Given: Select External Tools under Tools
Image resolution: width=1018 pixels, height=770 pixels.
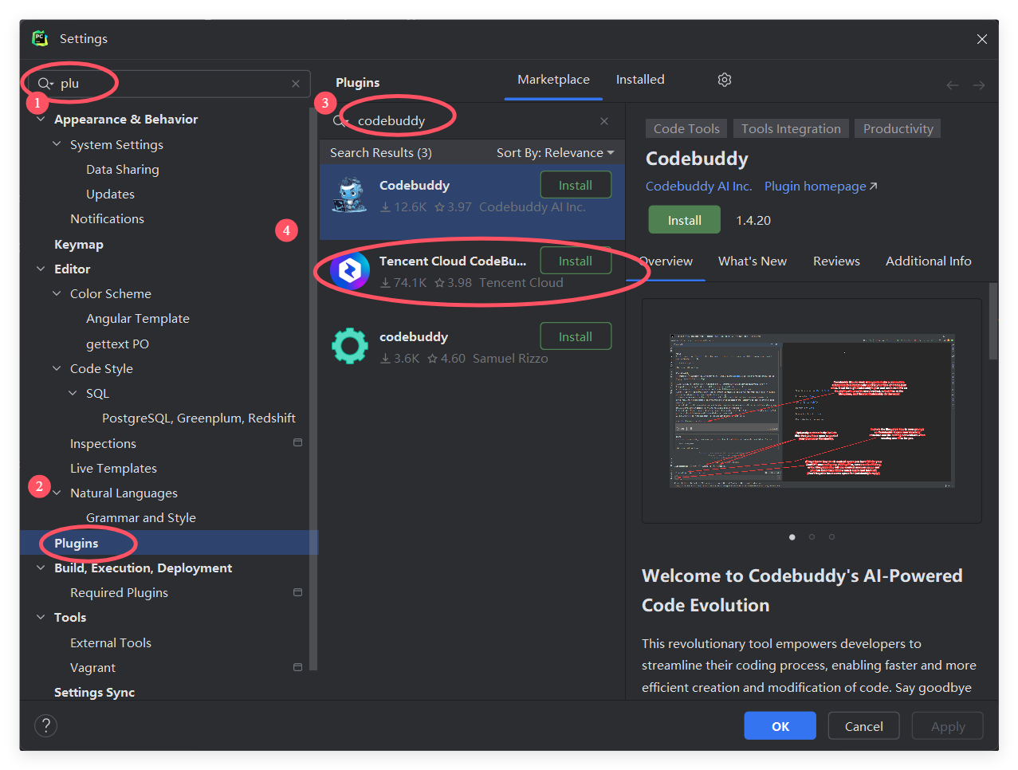Looking at the screenshot, I should click(110, 642).
